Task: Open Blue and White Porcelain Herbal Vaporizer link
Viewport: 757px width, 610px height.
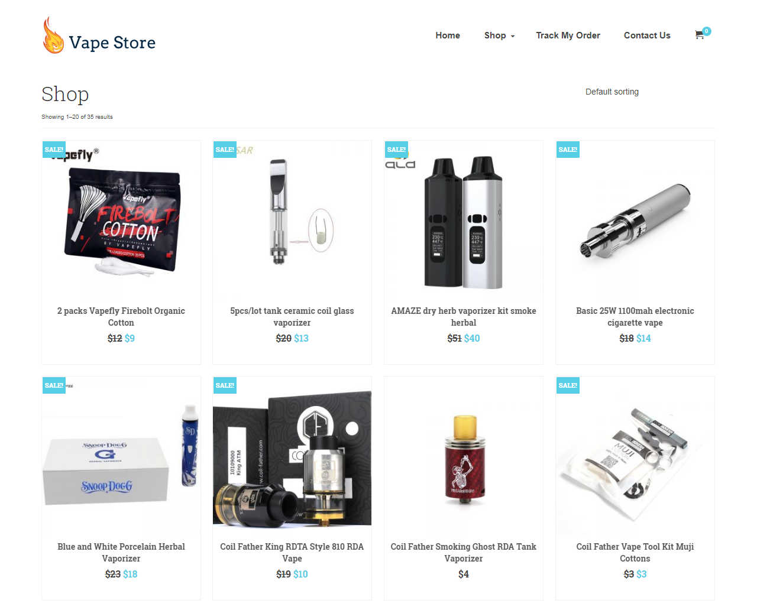Action: [121, 553]
